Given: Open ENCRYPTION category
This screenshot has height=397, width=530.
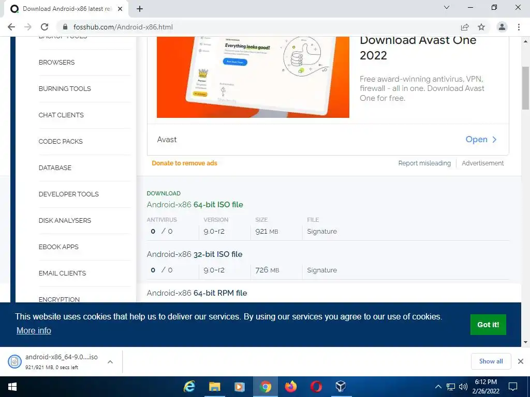Looking at the screenshot, I should [x=59, y=299].
